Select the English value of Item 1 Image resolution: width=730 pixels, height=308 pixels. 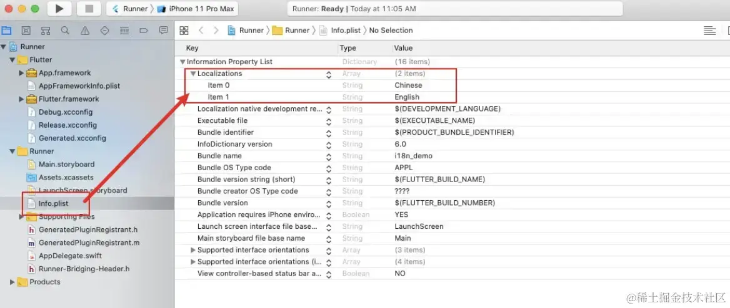407,97
